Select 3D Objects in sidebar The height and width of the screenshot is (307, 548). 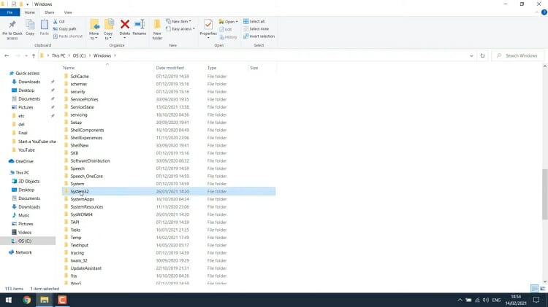[28, 182]
